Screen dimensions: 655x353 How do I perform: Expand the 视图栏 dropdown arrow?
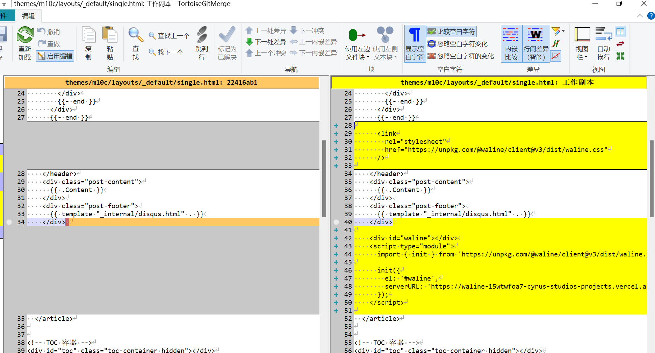(586, 57)
